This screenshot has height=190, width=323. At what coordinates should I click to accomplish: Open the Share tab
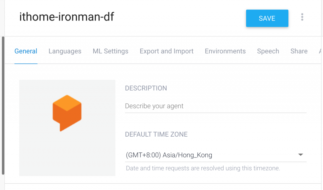[299, 51]
